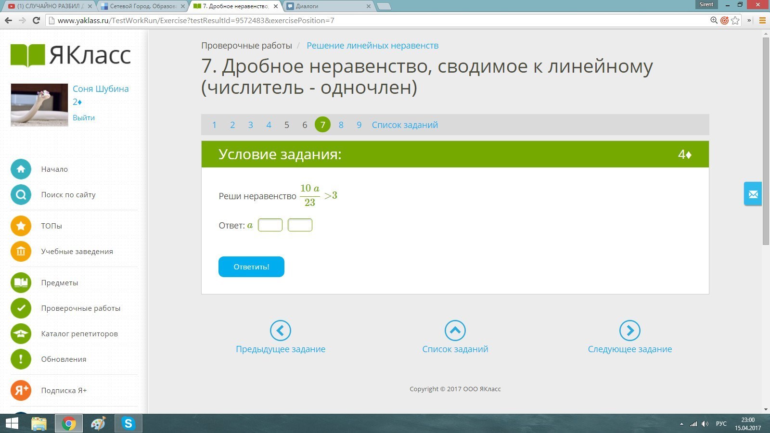Go to exercise number 1
The width and height of the screenshot is (770, 433).
click(x=214, y=125)
